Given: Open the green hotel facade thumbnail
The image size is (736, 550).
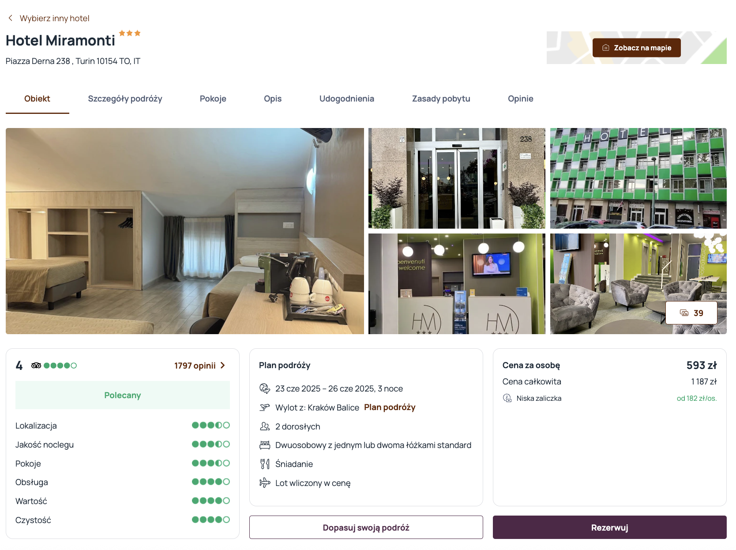Looking at the screenshot, I should point(638,178).
